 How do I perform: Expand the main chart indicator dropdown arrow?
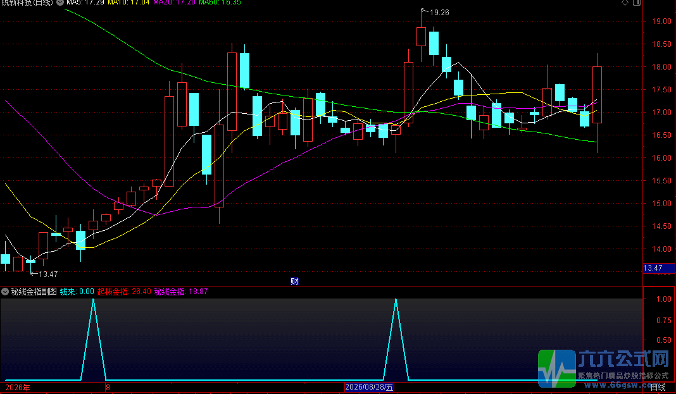pyautogui.click(x=60, y=3)
